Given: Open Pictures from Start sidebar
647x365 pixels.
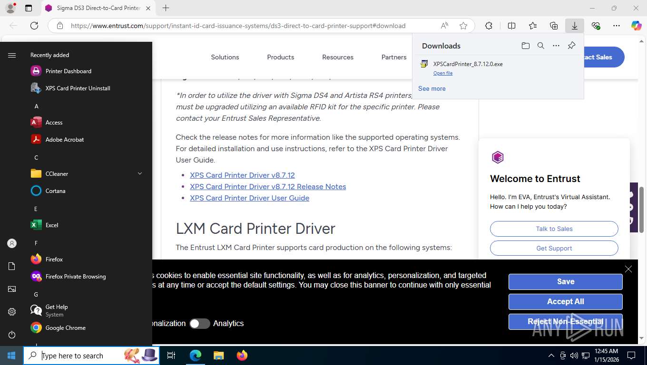Looking at the screenshot, I should tap(12, 289).
